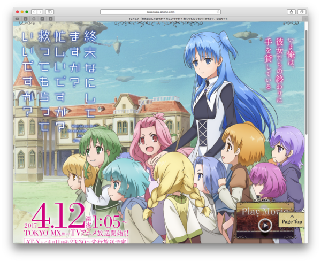Go forward to the next page
The height and width of the screenshot is (262, 321).
pyautogui.click(x=40, y=12)
